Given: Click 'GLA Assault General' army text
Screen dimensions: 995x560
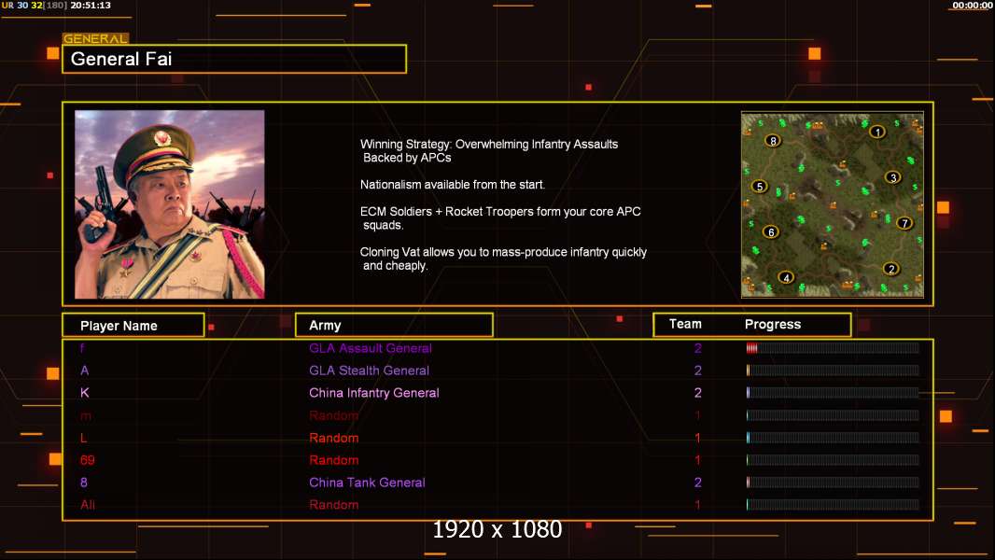Looking at the screenshot, I should click(x=371, y=348).
